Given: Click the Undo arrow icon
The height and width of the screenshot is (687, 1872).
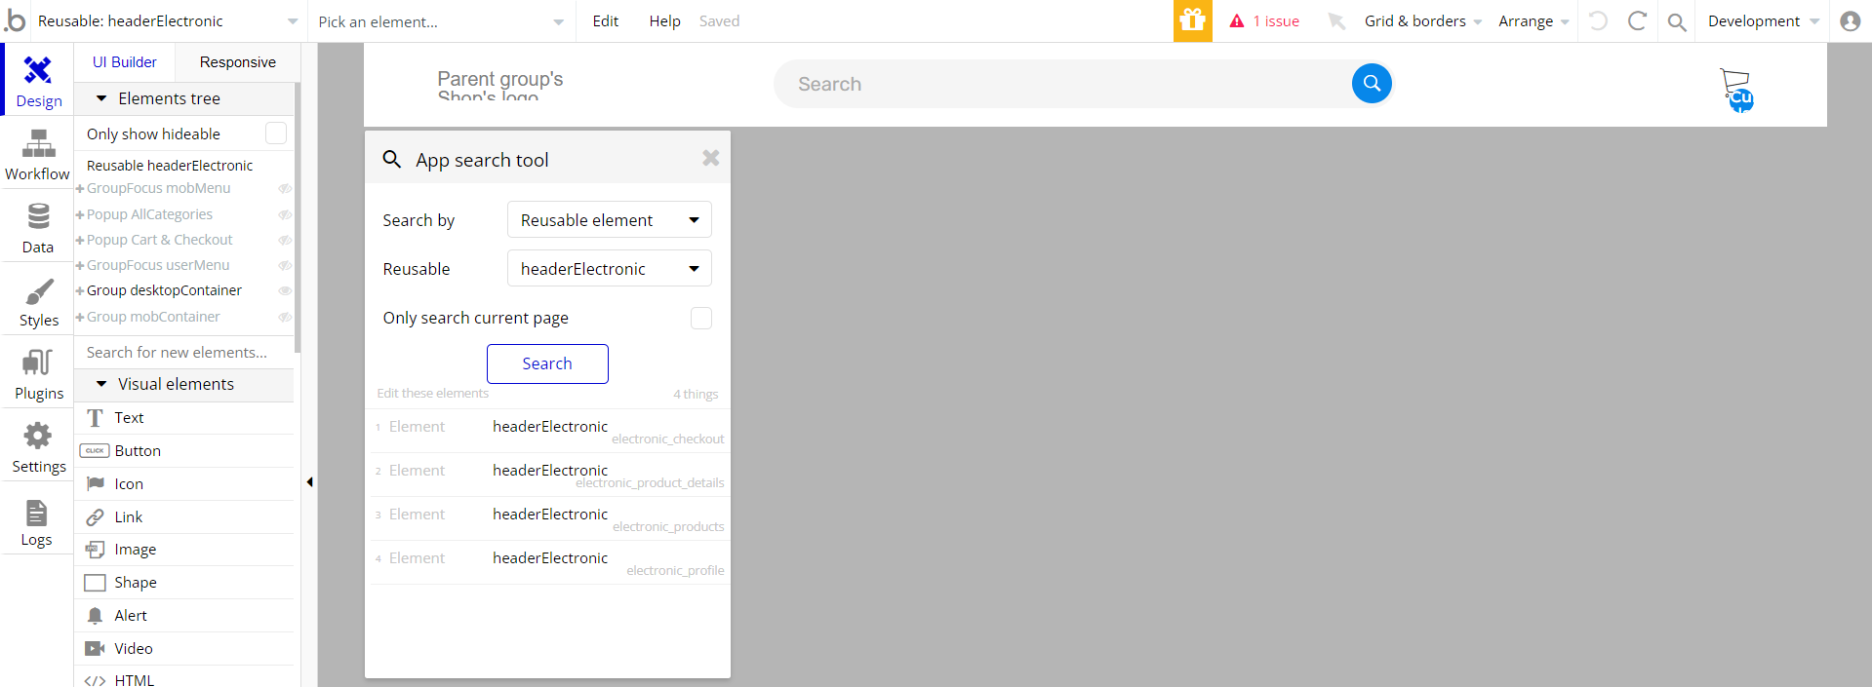Looking at the screenshot, I should coord(1598,20).
